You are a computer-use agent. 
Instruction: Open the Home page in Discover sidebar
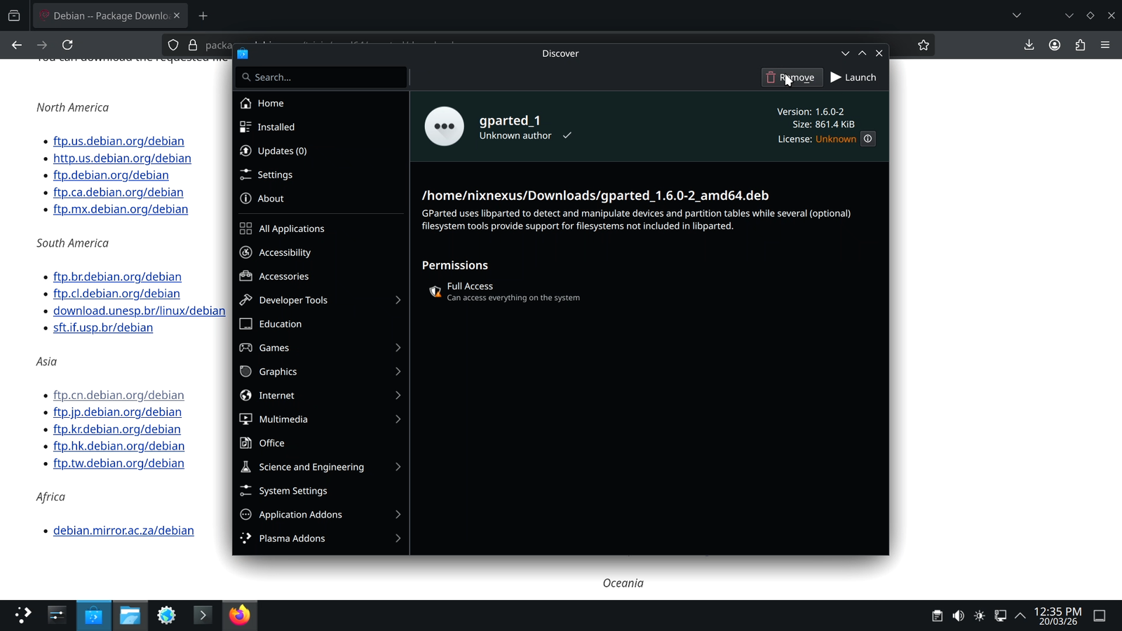(320, 103)
